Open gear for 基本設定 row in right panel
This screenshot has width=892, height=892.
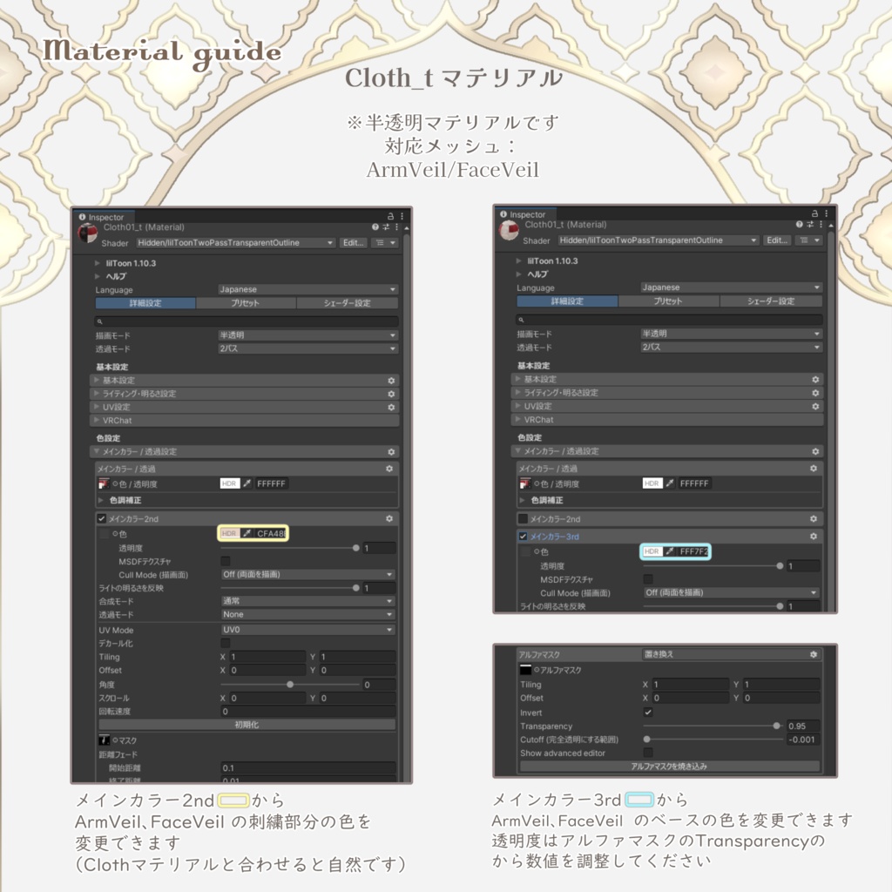click(815, 380)
